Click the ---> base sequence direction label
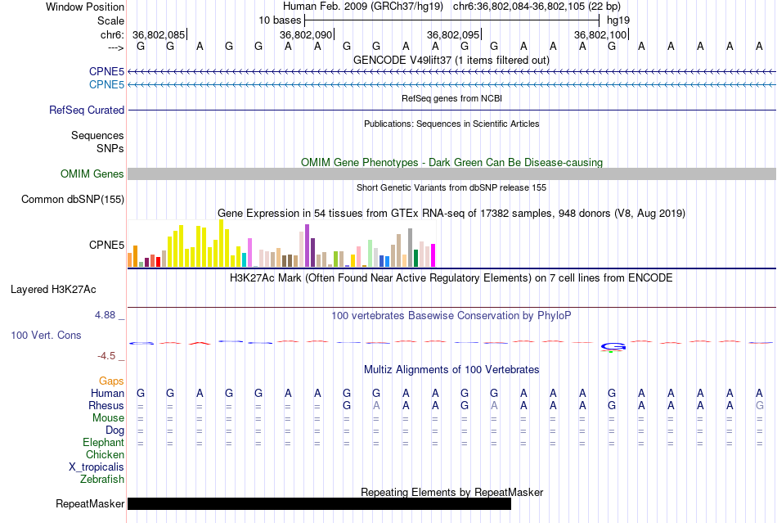The height and width of the screenshot is (523, 777). point(116,47)
